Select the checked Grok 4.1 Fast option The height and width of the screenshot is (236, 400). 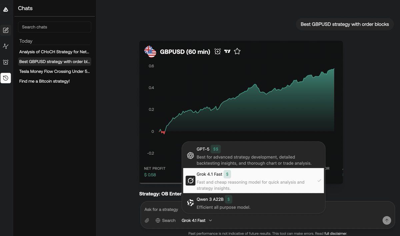point(253,180)
